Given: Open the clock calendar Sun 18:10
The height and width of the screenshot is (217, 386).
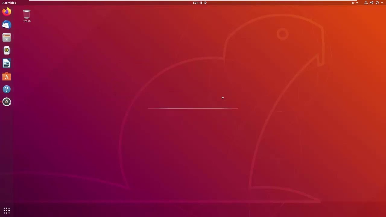Looking at the screenshot, I should [200, 3].
